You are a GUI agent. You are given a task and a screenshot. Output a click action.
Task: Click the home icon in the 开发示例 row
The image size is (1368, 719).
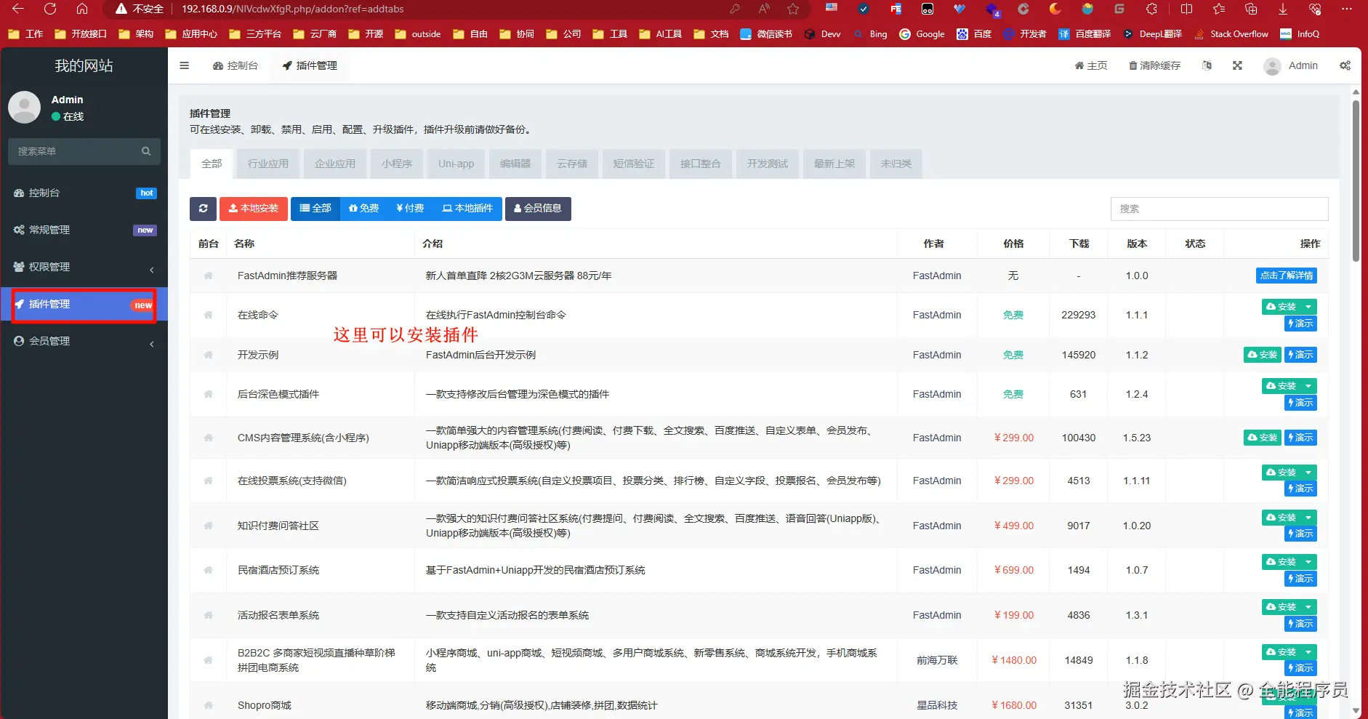tap(208, 355)
